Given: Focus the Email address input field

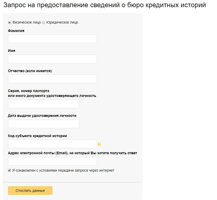Looking at the screenshot, I should point(52,161).
